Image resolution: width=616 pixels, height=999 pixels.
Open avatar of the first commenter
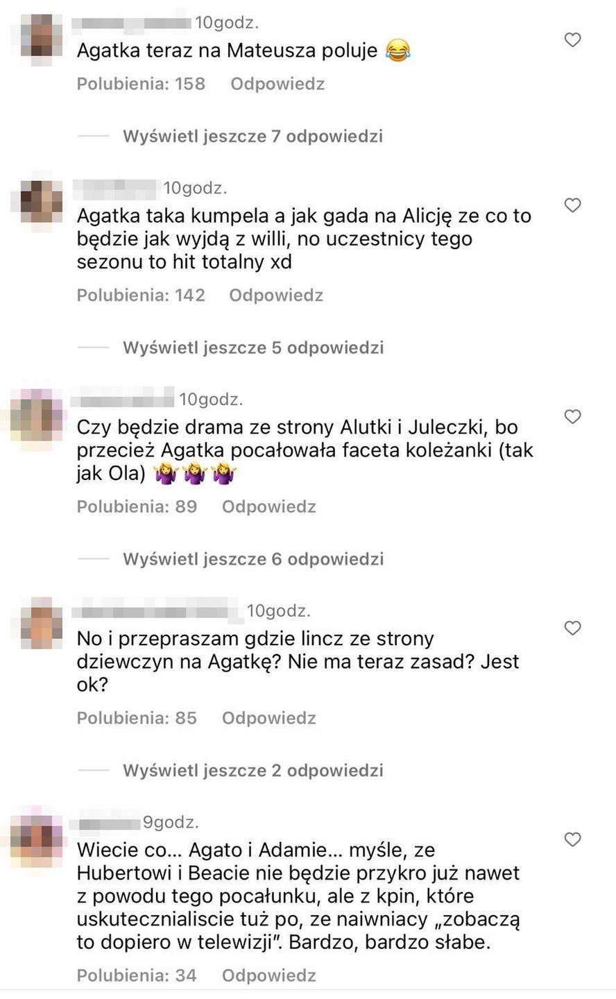click(37, 32)
